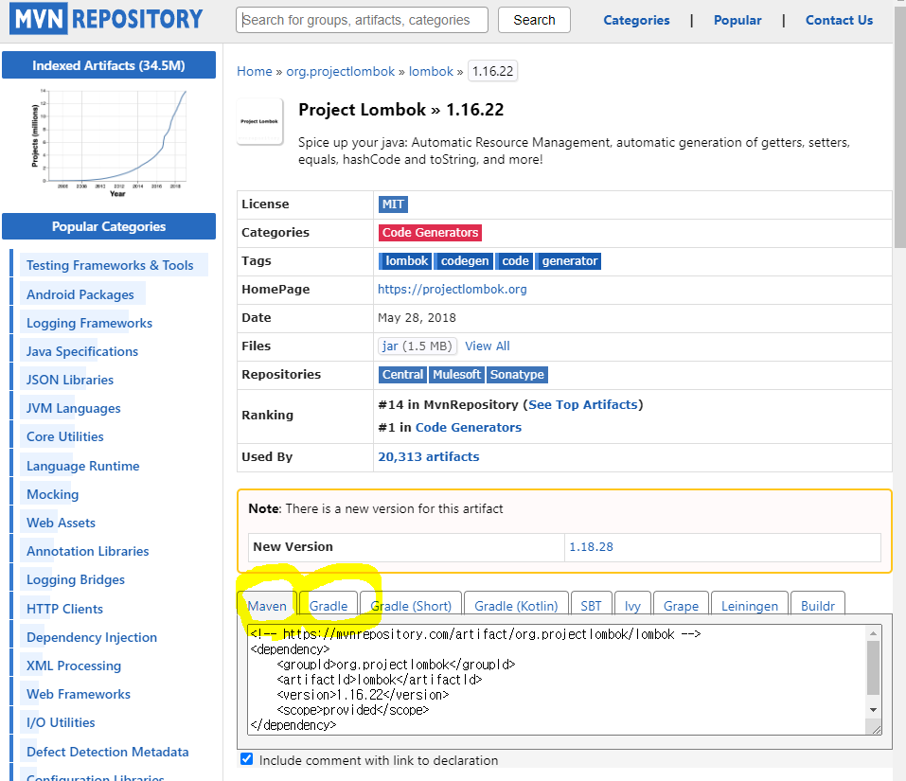Open lombok breadcrumb link
The width and height of the screenshot is (906, 781).
pyautogui.click(x=431, y=71)
